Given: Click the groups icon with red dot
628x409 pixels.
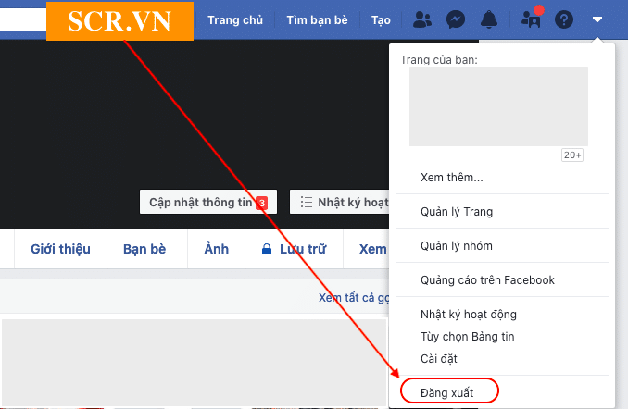Looking at the screenshot, I should point(531,19).
